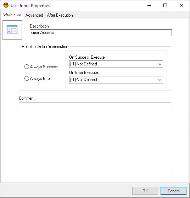Minimize the User Input Properties window
190x198 pixels.
(x=149, y=5)
